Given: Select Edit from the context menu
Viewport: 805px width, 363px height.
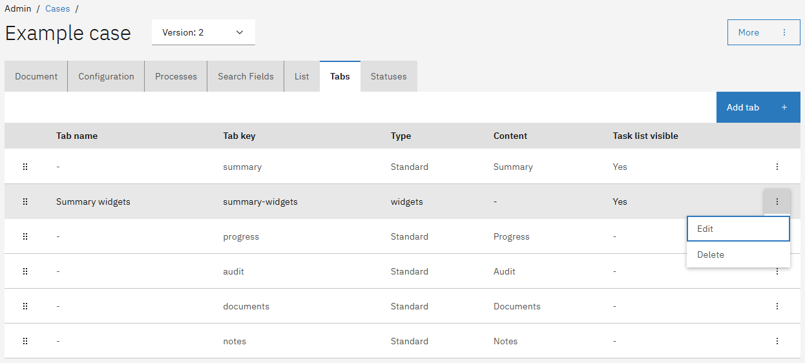Looking at the screenshot, I should tap(738, 229).
